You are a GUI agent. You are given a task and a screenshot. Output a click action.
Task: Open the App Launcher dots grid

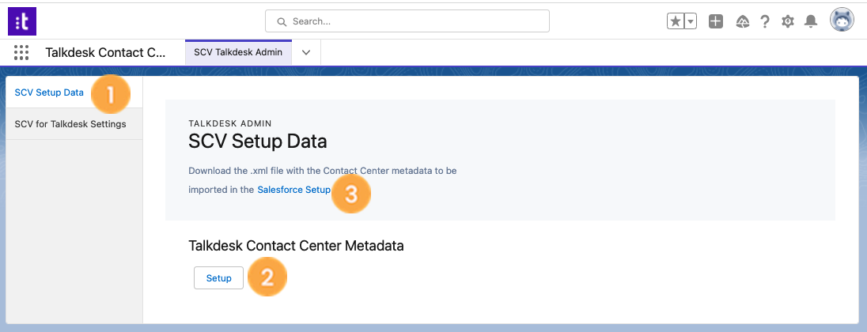pos(21,52)
